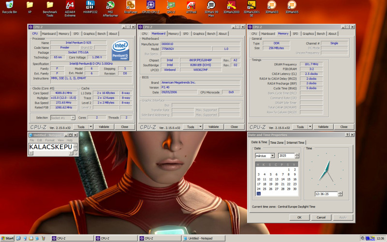
Task: Click the BIOS brand American Megatrends Inc.
Action: [x=200, y=82]
